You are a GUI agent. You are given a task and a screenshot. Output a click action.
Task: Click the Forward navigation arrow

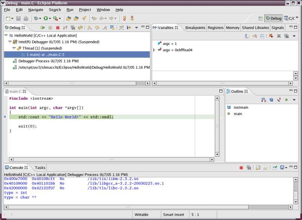tap(111, 18)
